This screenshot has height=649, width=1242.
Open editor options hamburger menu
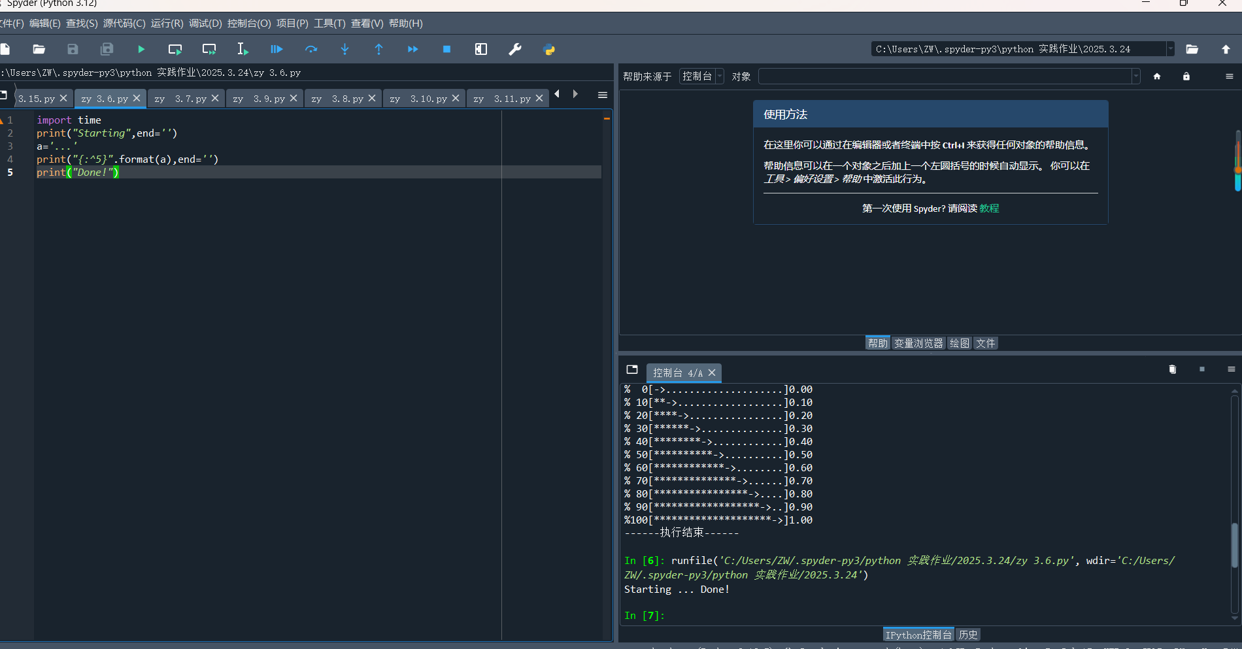click(x=603, y=95)
